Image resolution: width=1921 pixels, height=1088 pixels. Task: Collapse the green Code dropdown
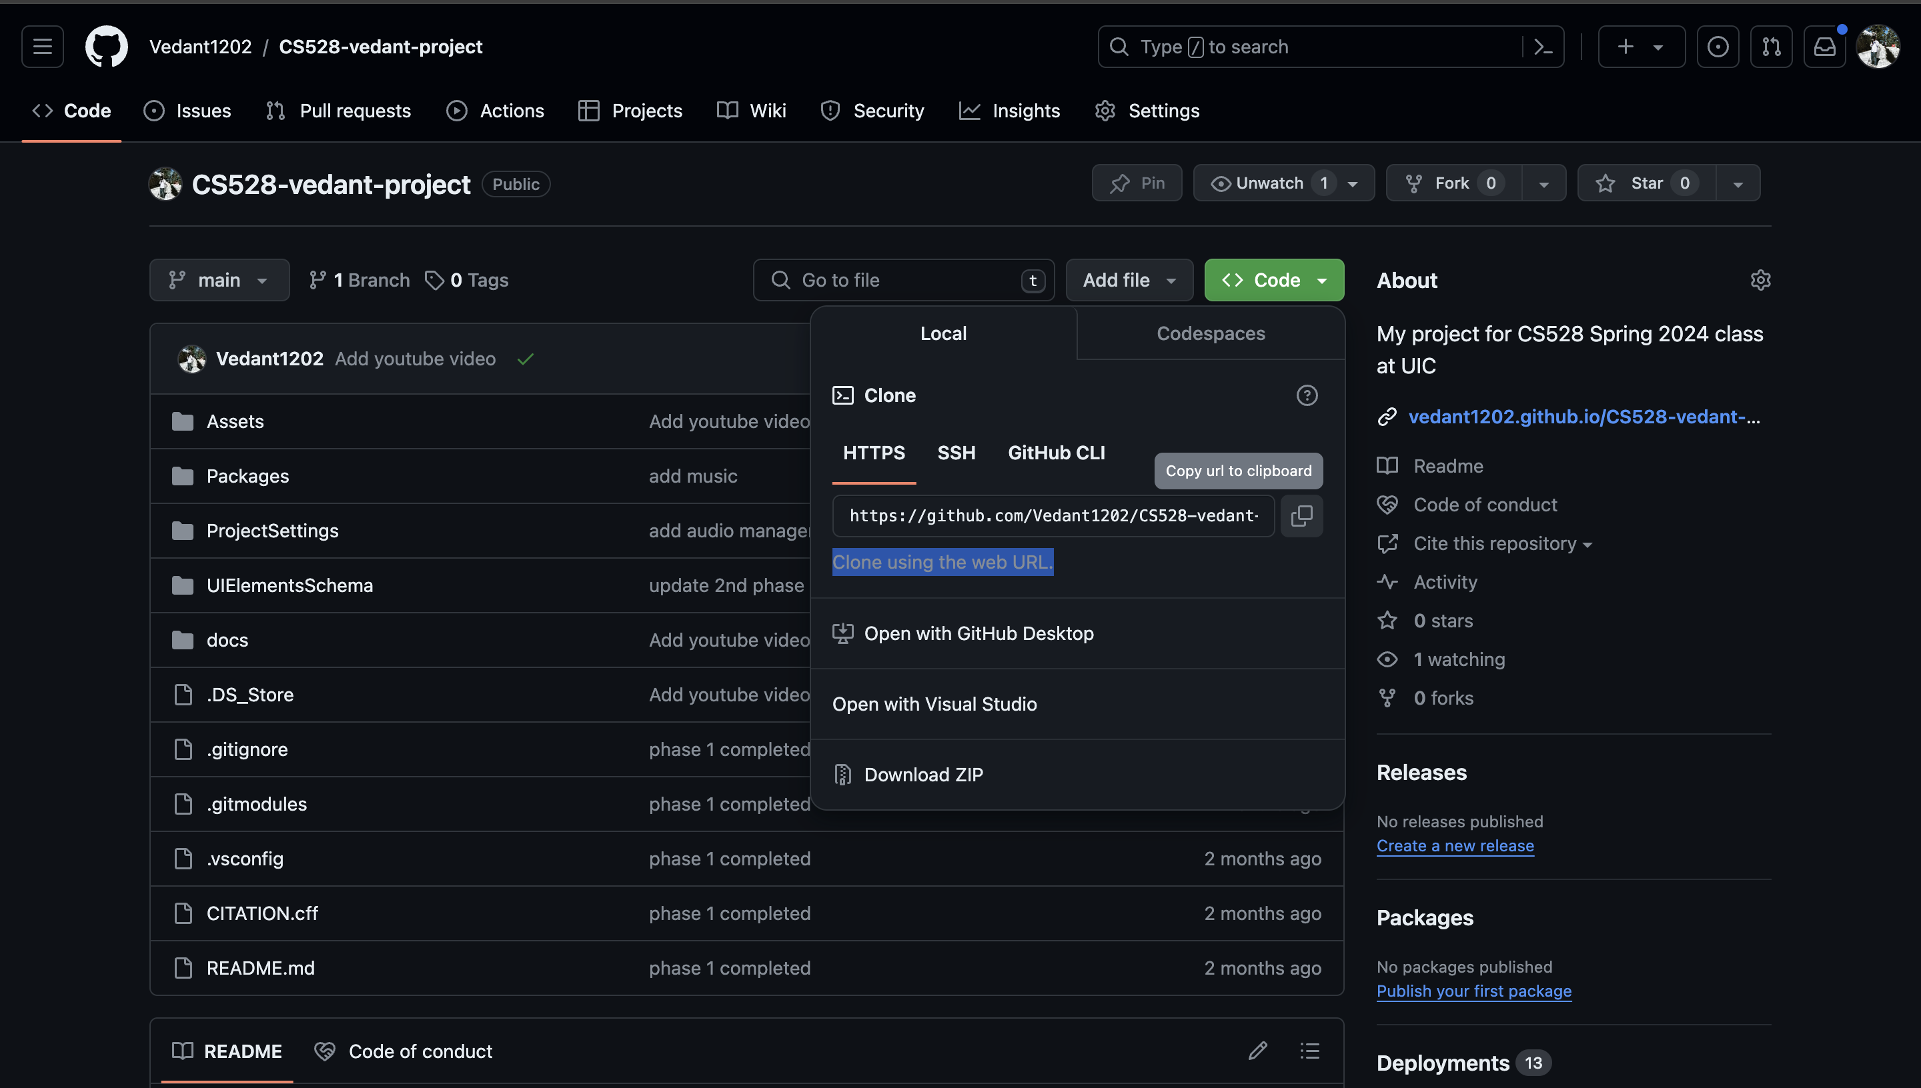point(1274,280)
